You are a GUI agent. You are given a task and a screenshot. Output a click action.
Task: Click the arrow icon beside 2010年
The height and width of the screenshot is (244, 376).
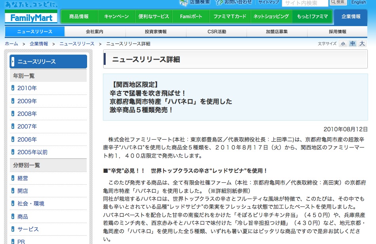[13, 88]
